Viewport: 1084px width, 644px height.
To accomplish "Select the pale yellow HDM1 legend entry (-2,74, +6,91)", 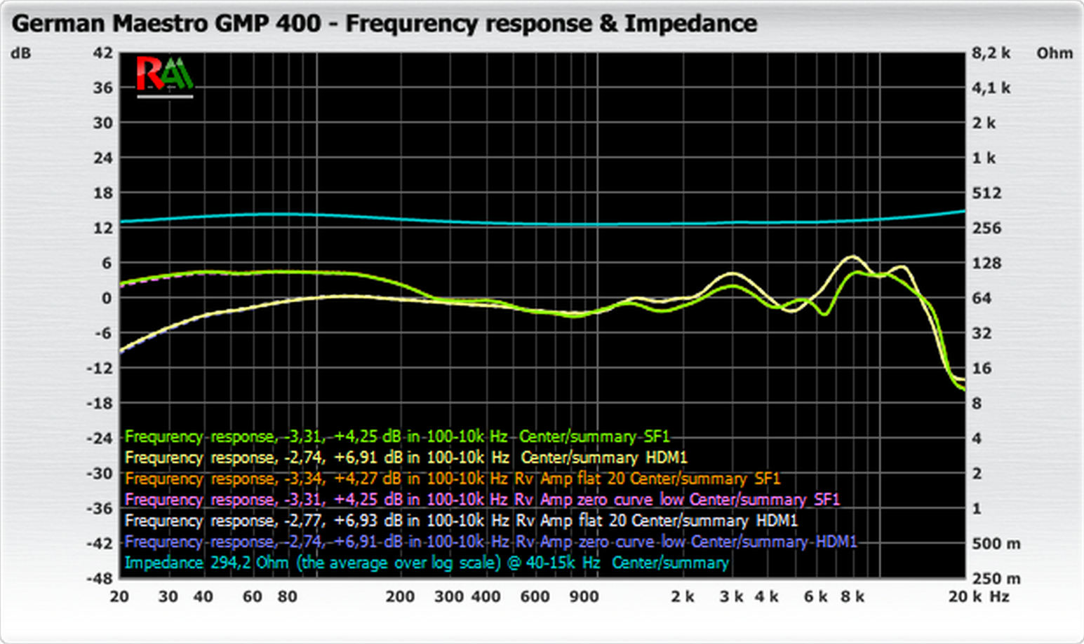I will click(x=406, y=458).
